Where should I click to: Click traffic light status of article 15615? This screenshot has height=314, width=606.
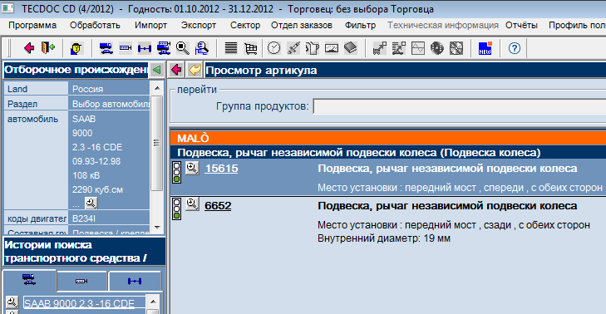click(176, 172)
